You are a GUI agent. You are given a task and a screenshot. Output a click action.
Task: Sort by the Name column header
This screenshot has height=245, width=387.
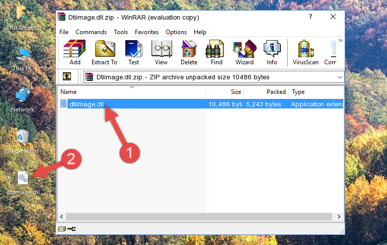click(132, 92)
